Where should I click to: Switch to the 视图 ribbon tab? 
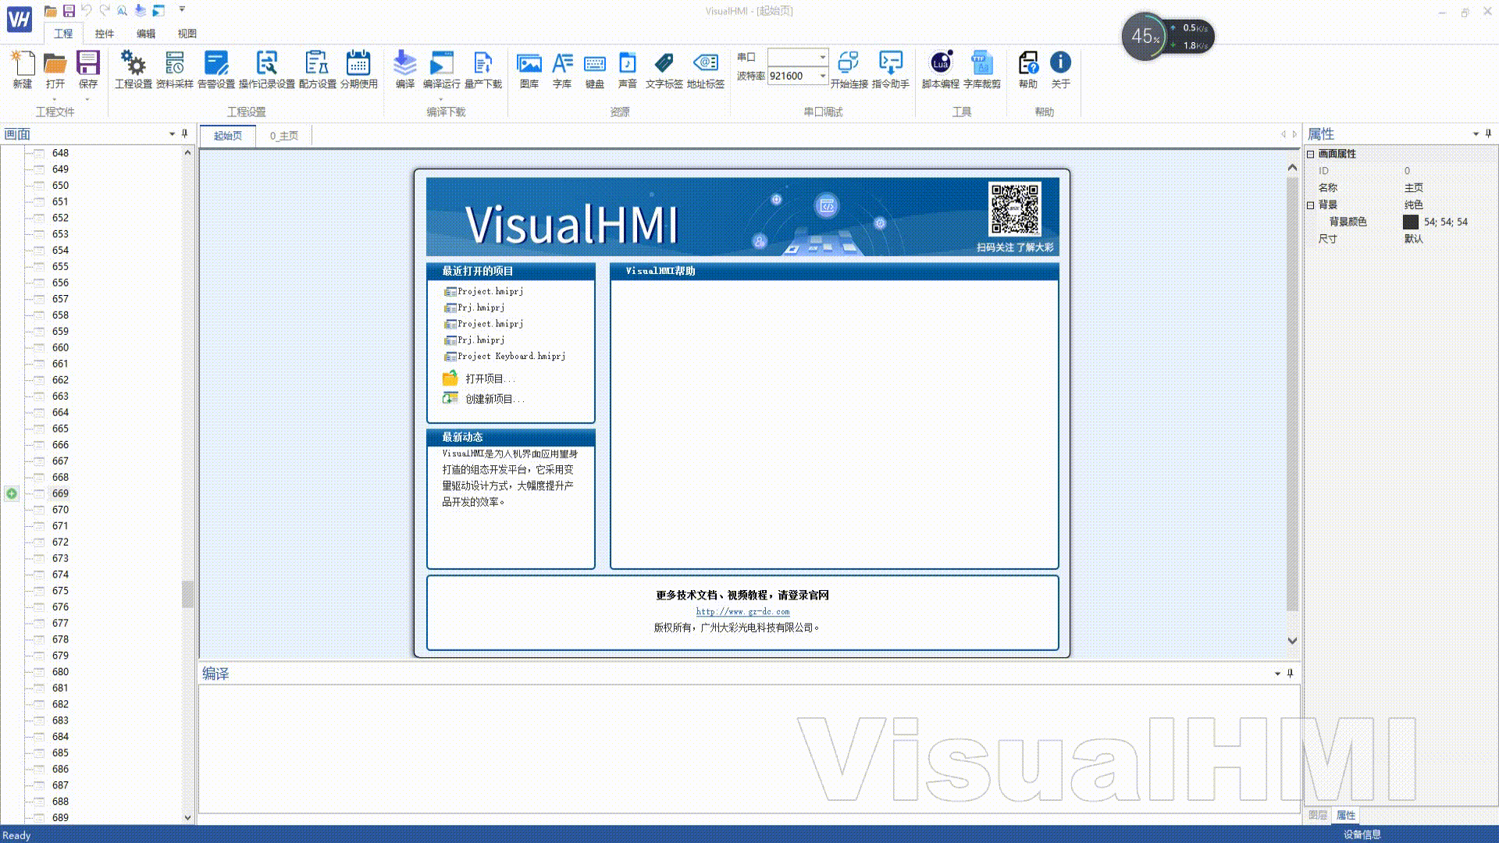pos(187,34)
